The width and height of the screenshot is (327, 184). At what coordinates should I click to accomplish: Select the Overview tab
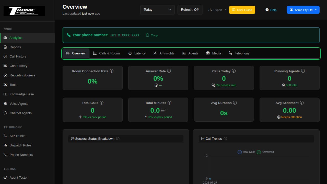[x=76, y=53]
